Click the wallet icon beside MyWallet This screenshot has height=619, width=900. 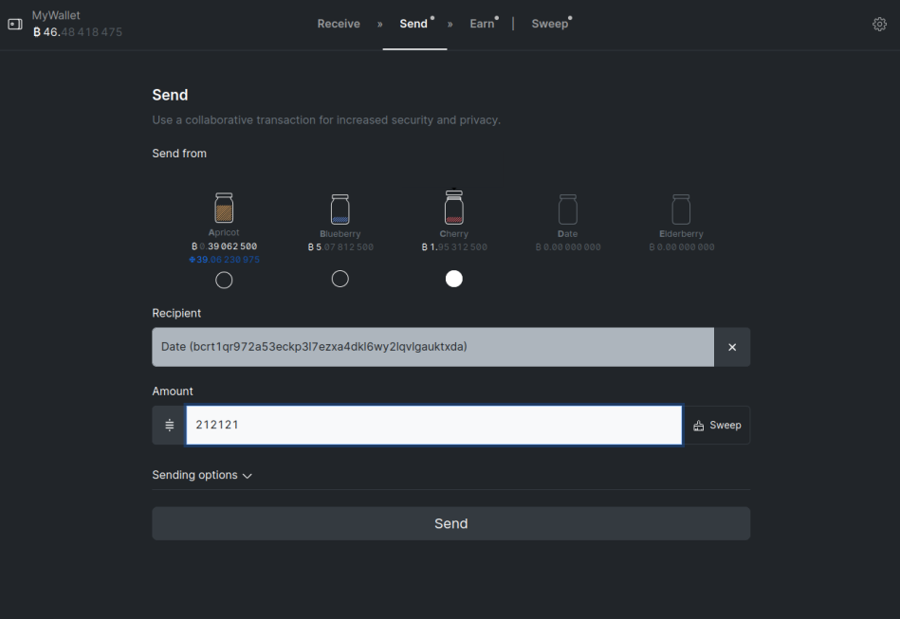[x=15, y=24]
